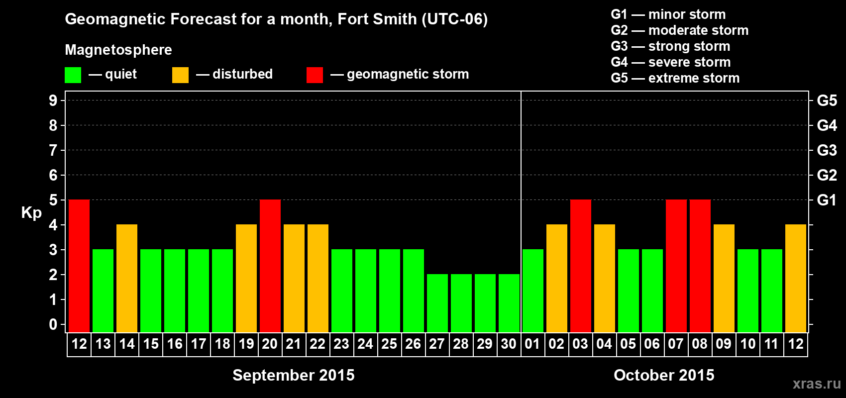Click the G4 label on right axis
The image size is (846, 398).
(827, 125)
